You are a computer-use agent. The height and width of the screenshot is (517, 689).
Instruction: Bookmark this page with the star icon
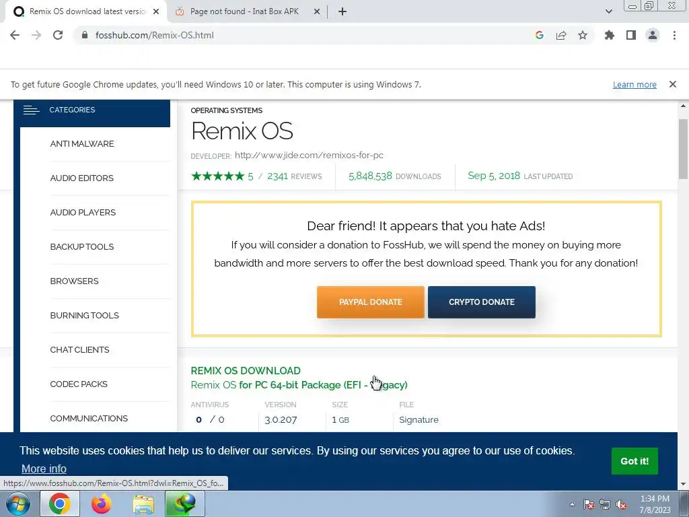[x=582, y=35]
